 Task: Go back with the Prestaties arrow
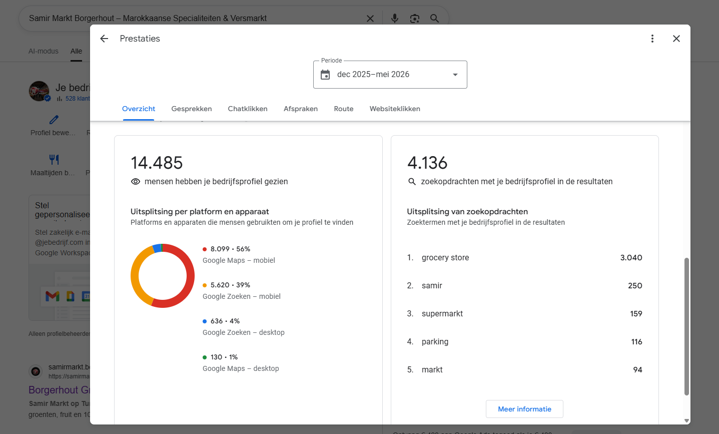(x=104, y=39)
